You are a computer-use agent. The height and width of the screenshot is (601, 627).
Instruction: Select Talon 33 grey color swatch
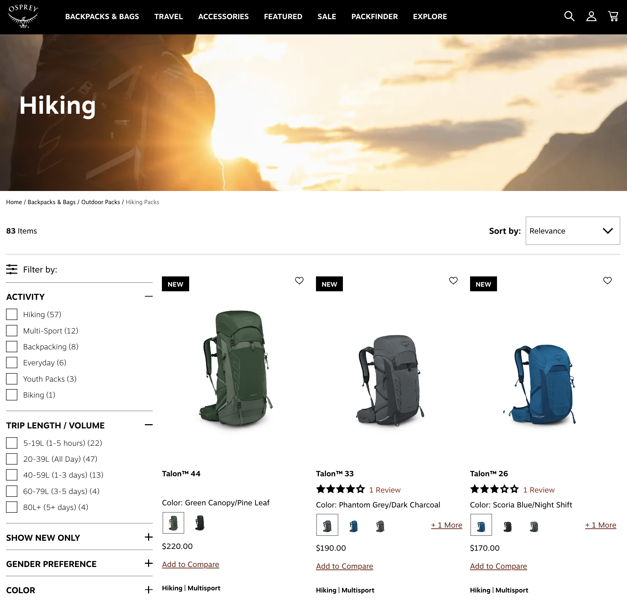tap(327, 525)
